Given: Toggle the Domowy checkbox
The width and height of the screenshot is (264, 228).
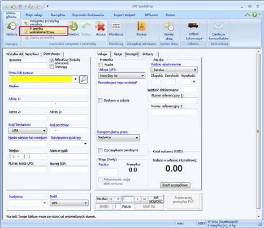Looking at the screenshot, I should [x=51, y=67].
